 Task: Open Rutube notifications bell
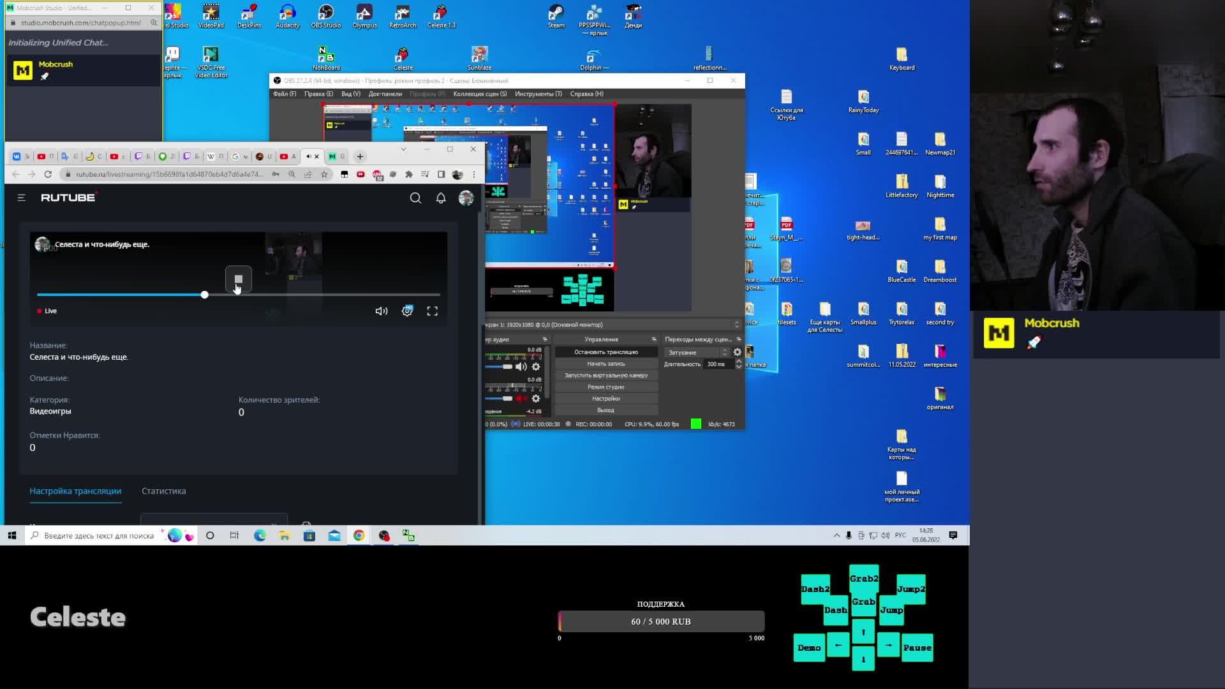pyautogui.click(x=441, y=198)
